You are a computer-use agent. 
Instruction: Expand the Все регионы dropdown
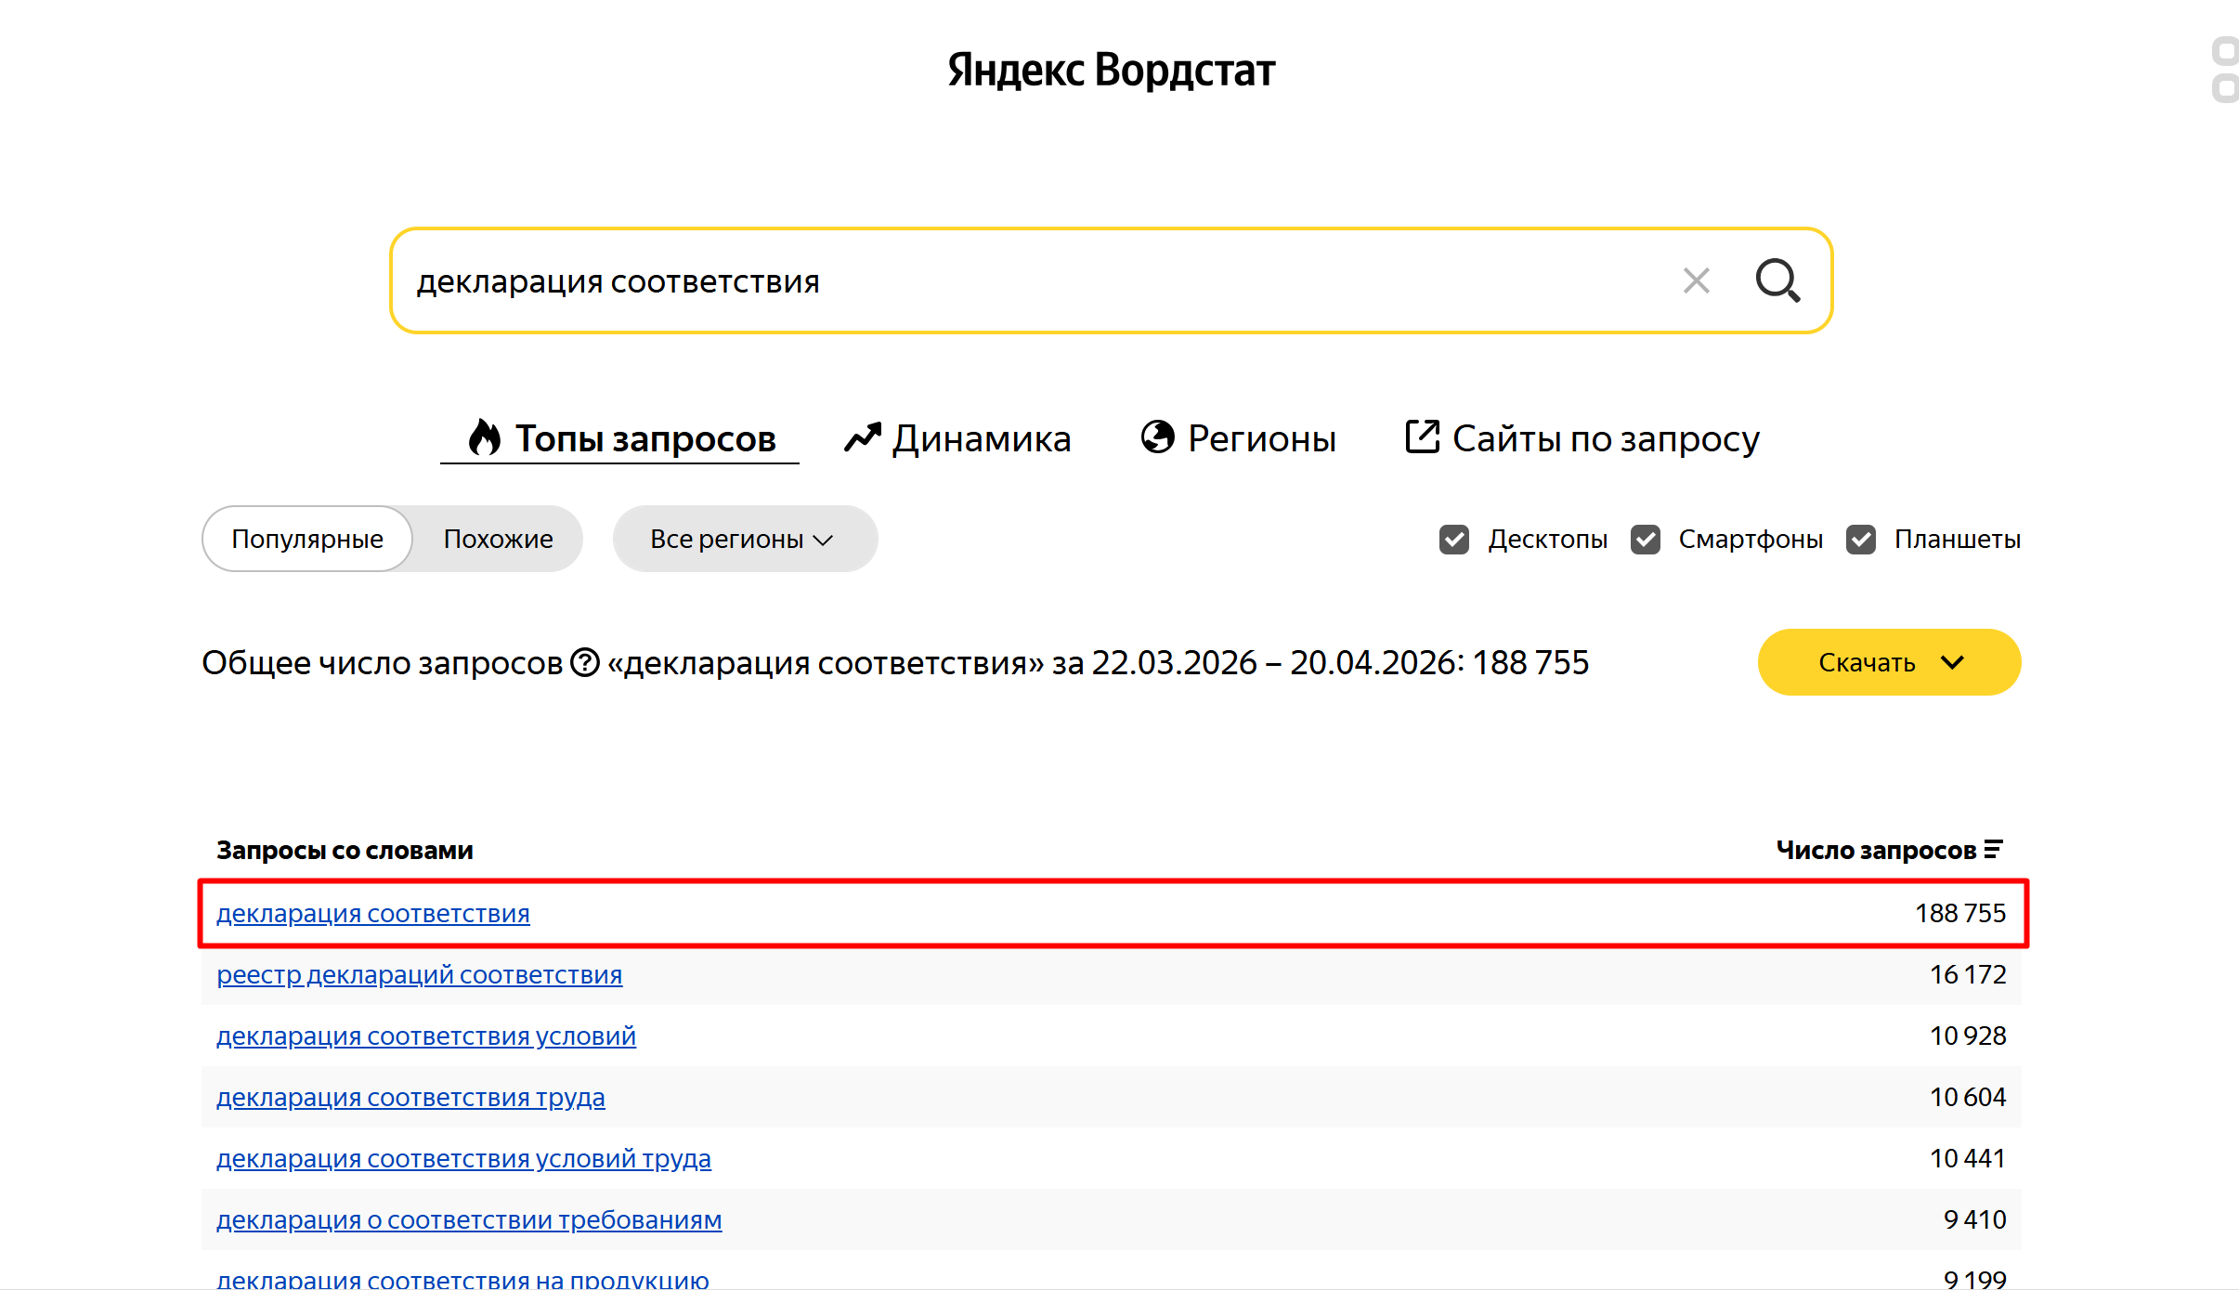coord(745,539)
